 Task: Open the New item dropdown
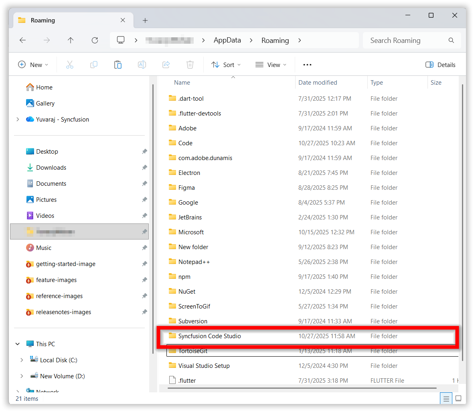click(33, 65)
